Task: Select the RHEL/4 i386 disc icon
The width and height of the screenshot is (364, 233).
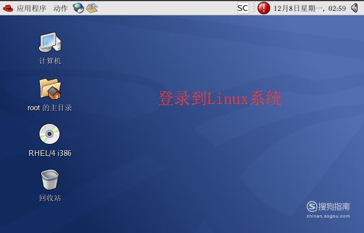Action: [49, 134]
